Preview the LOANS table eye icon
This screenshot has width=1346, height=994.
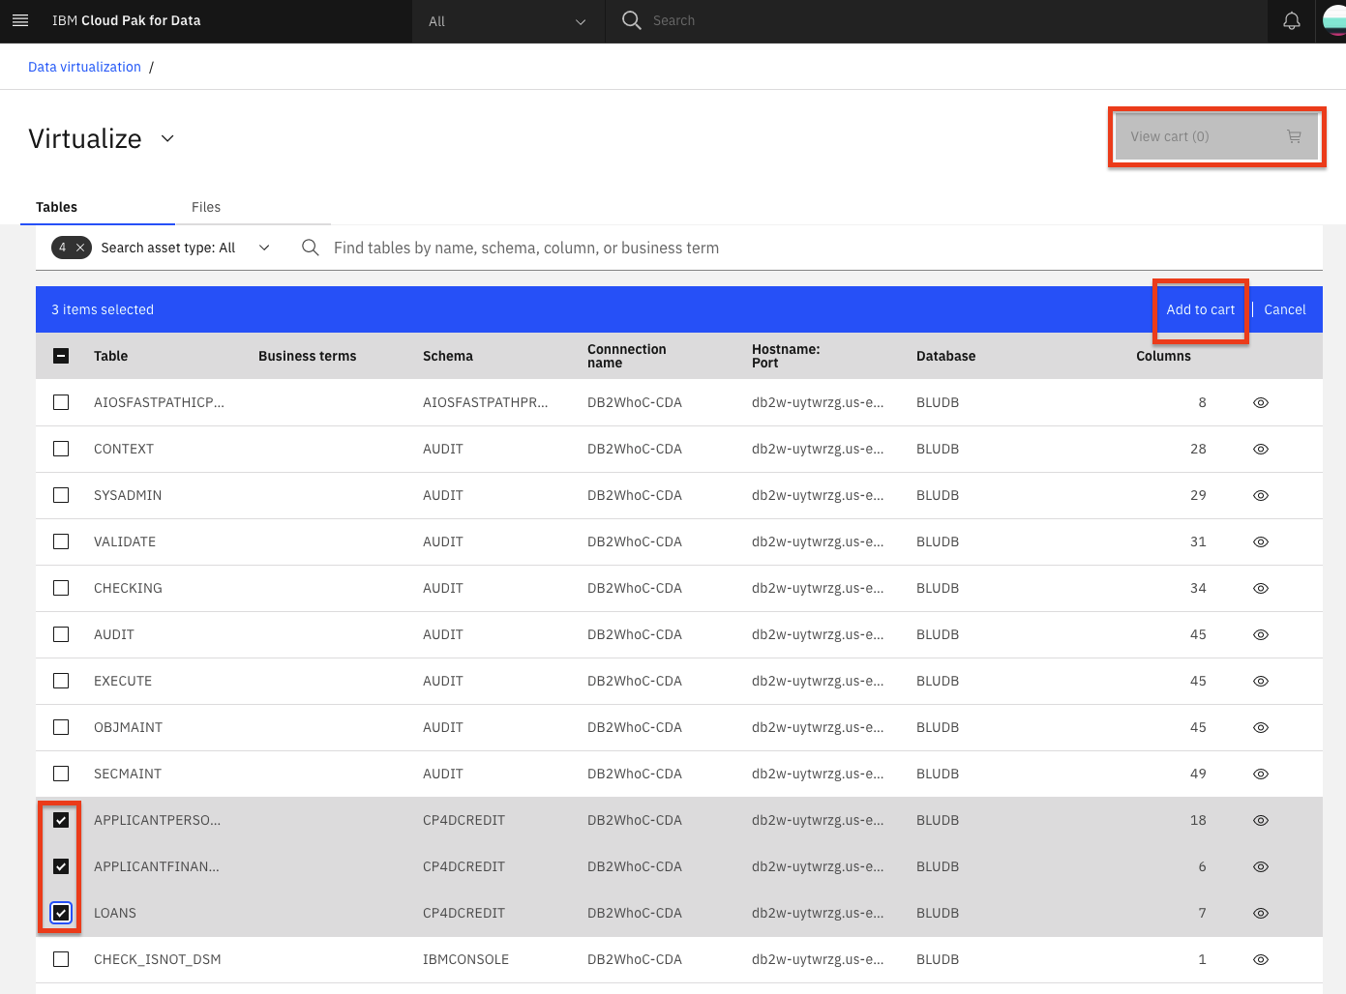(x=1261, y=913)
